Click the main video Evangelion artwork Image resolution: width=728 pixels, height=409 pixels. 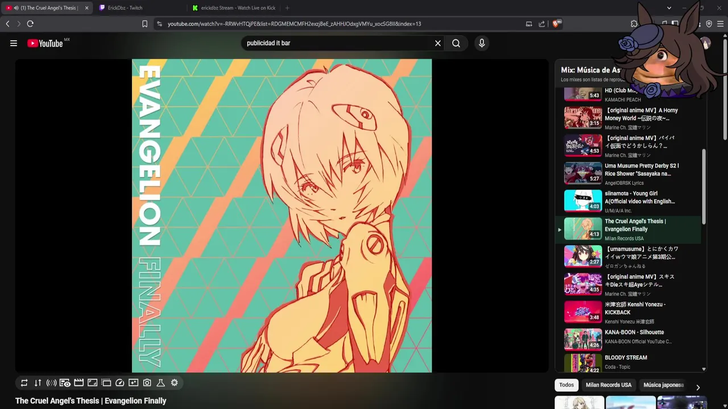(282, 216)
